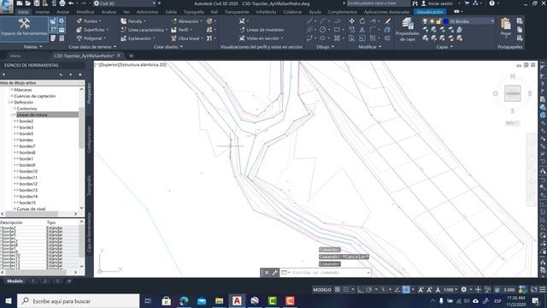Image resolution: width=547 pixels, height=308 pixels.
Task: Click the Vistas en sección icon
Action: coord(242,38)
